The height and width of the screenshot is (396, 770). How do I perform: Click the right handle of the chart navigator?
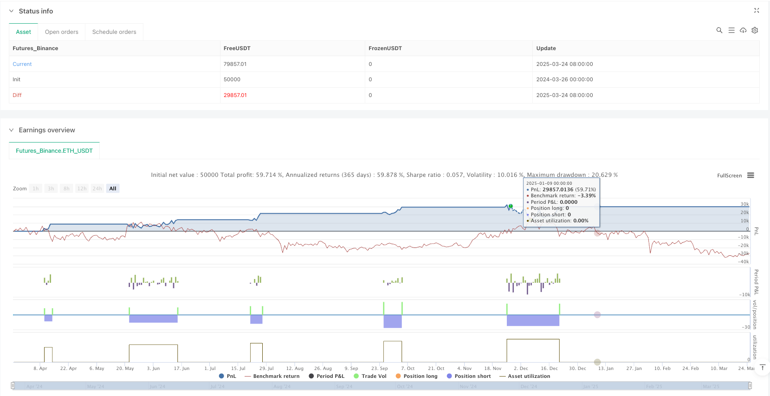(x=750, y=385)
